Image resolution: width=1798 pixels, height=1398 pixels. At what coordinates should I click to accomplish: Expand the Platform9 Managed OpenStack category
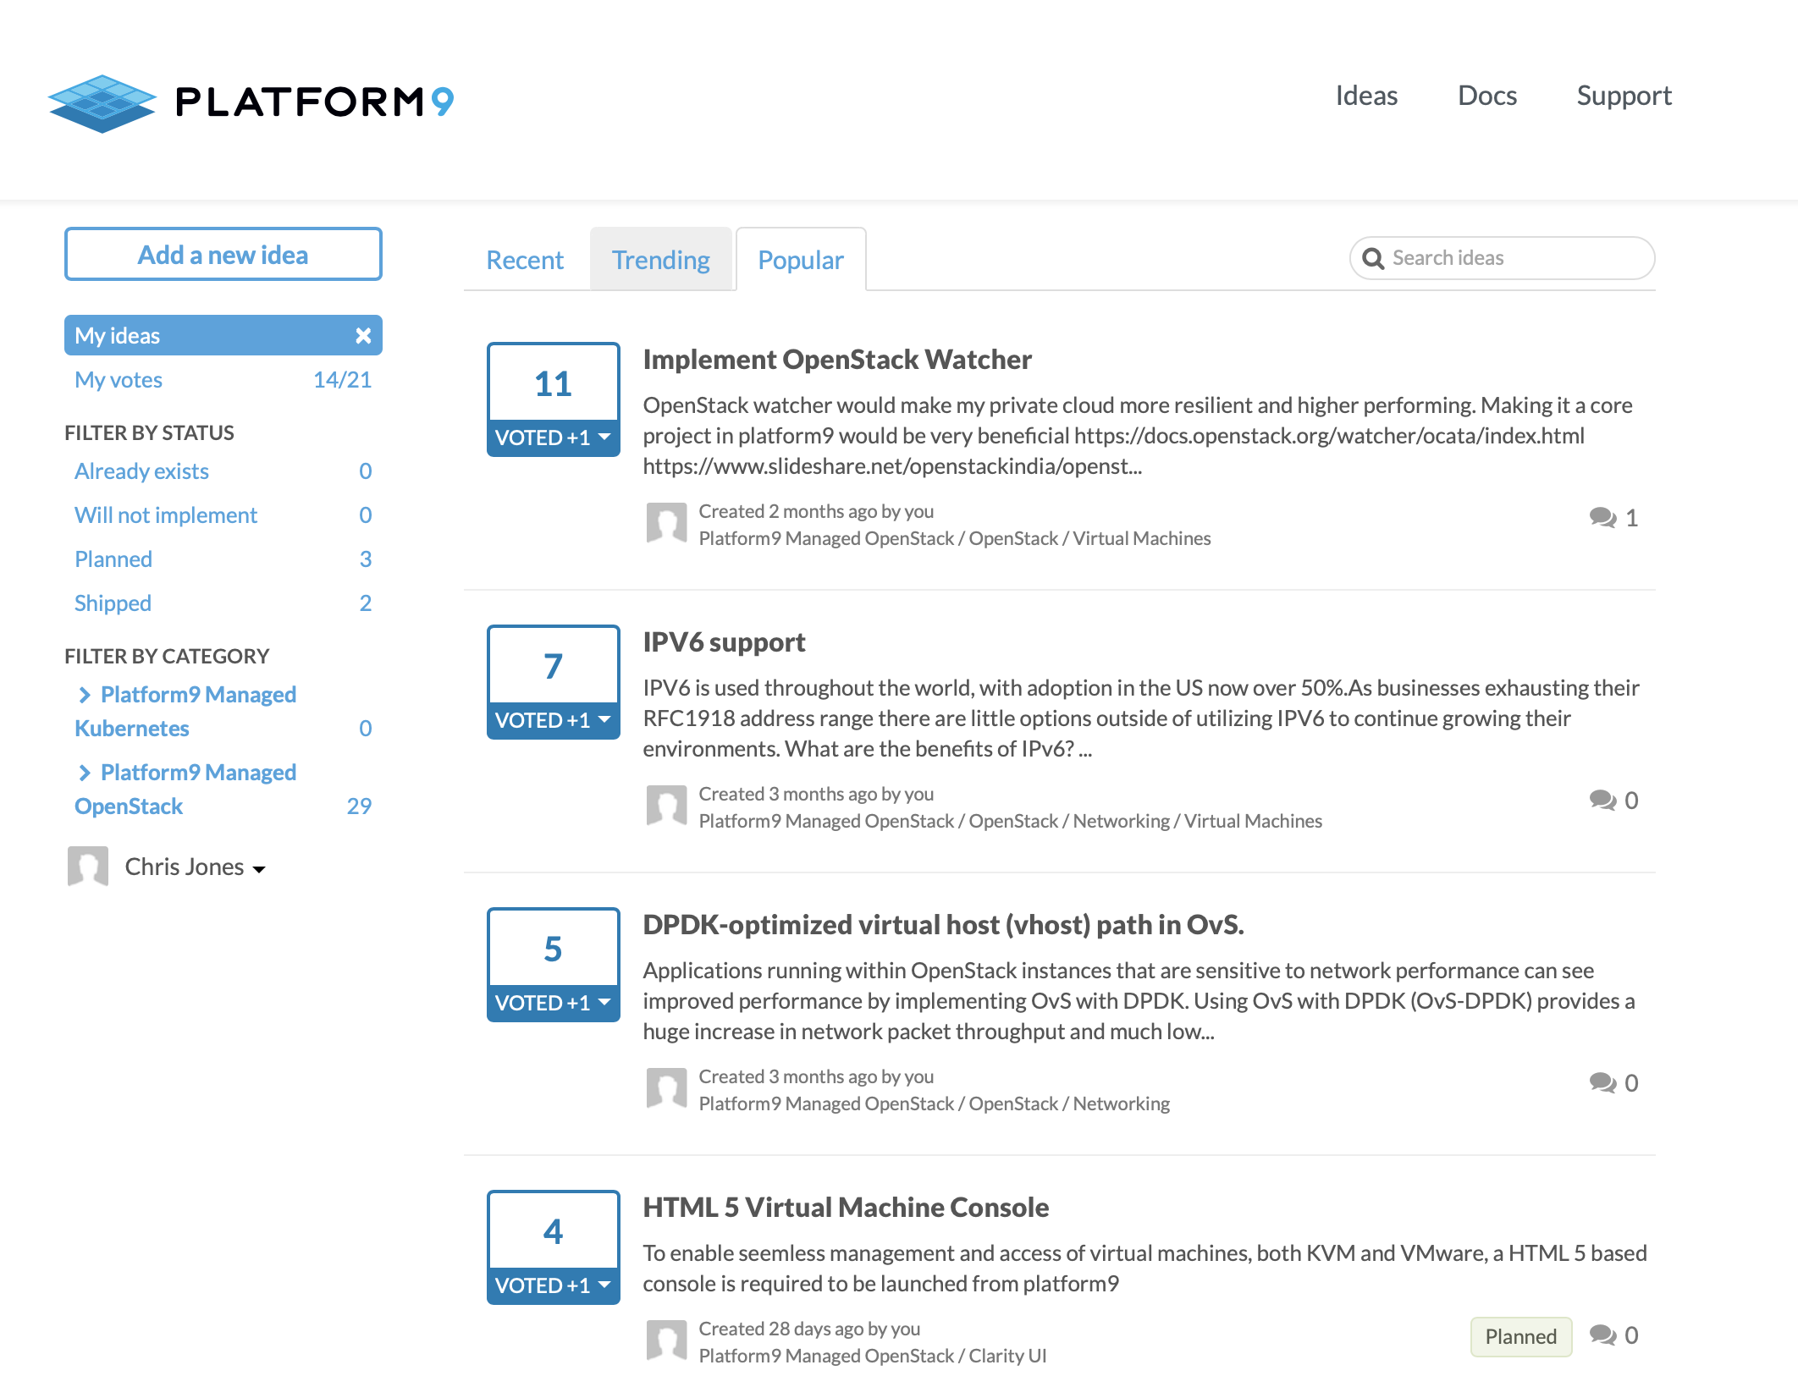pos(84,773)
